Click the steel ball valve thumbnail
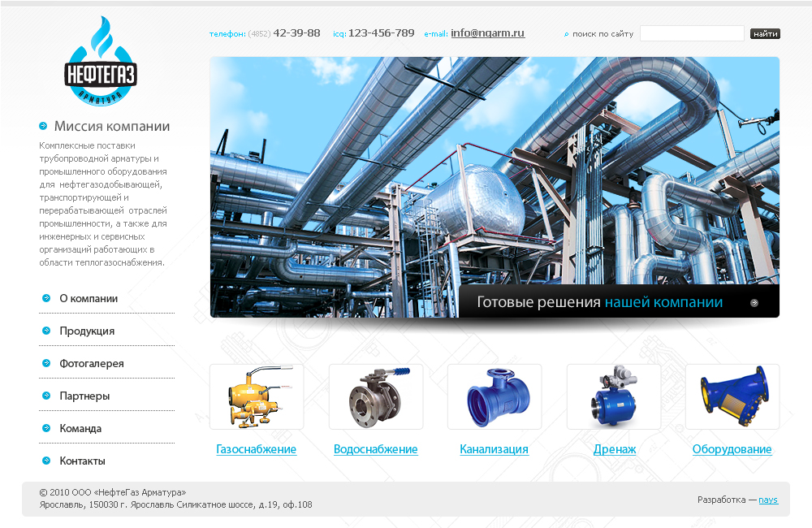Screen dimensions: 812x528 [376, 397]
